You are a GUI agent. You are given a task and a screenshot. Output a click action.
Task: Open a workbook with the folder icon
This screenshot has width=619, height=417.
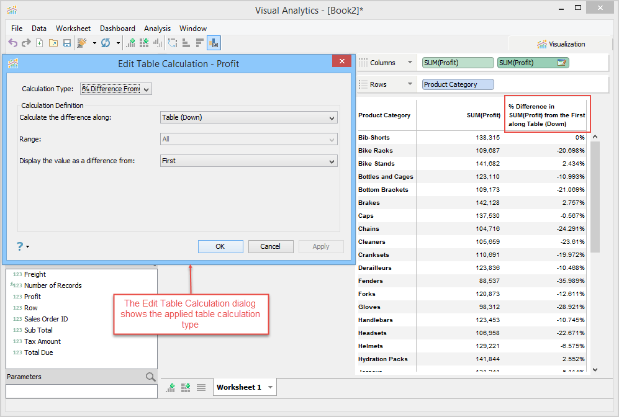pyautogui.click(x=53, y=43)
